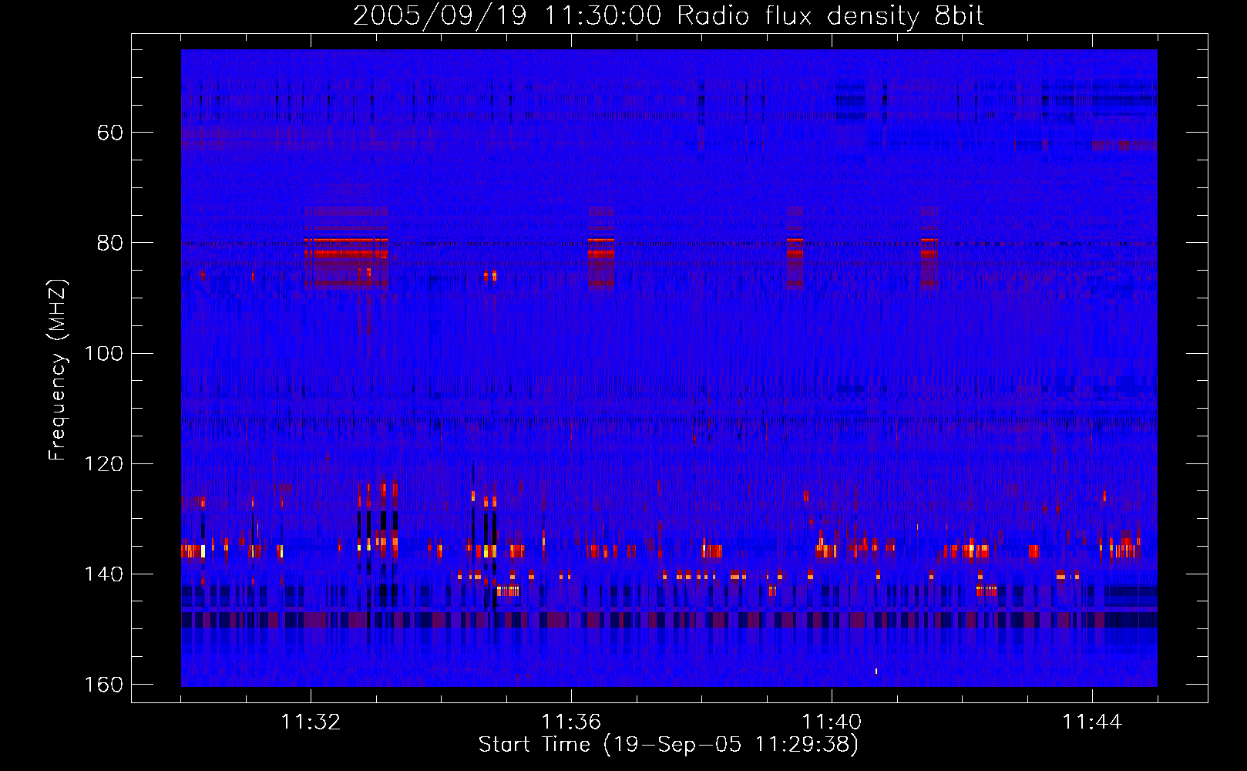The image size is (1247, 771).
Task: Click the 'Start Time (19-Sep-05 11:29:38)' x-axis label
Action: click(x=668, y=745)
